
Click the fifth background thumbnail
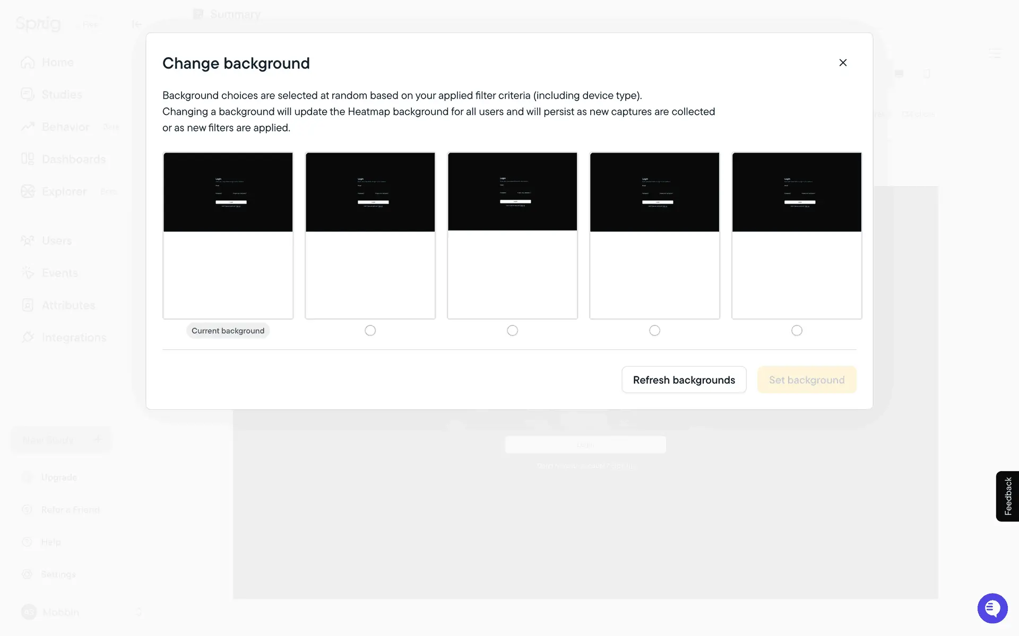[797, 235]
